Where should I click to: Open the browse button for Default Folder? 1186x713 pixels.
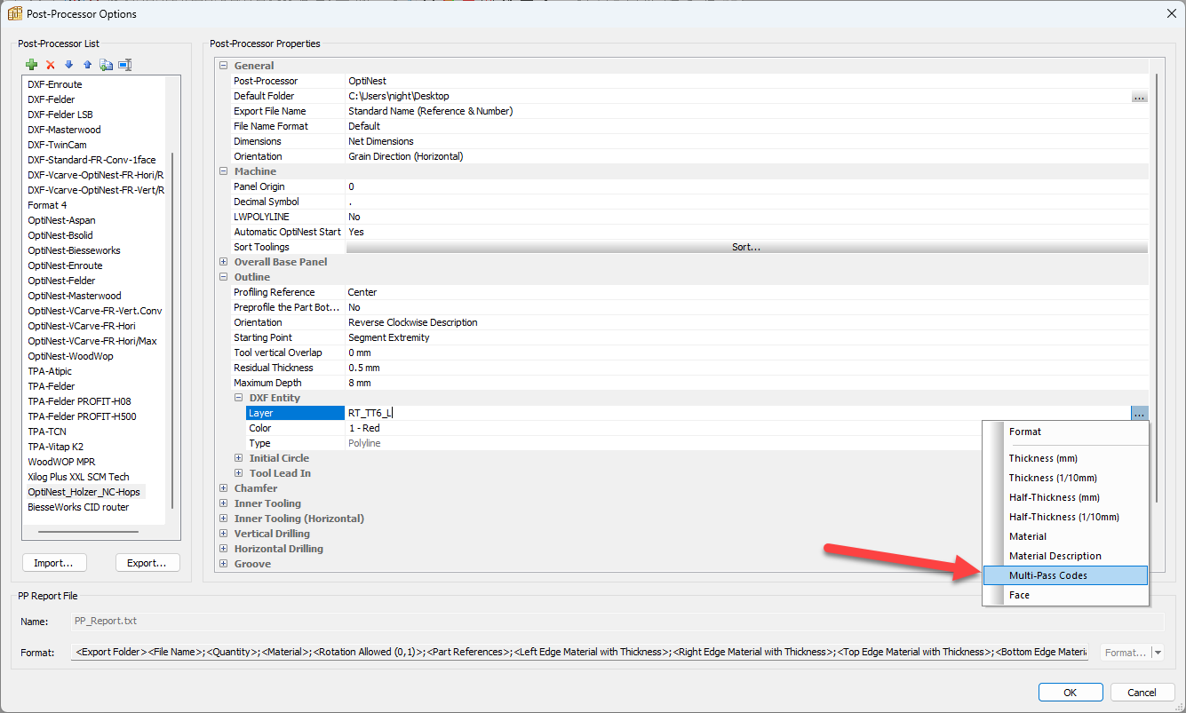coord(1140,96)
